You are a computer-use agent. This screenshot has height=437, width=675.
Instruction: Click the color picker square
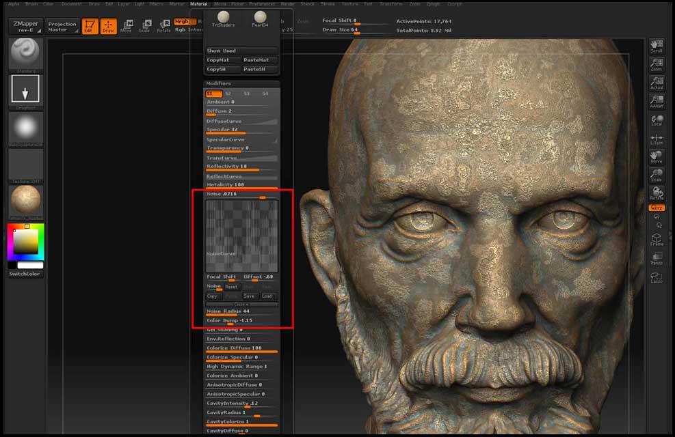26,242
